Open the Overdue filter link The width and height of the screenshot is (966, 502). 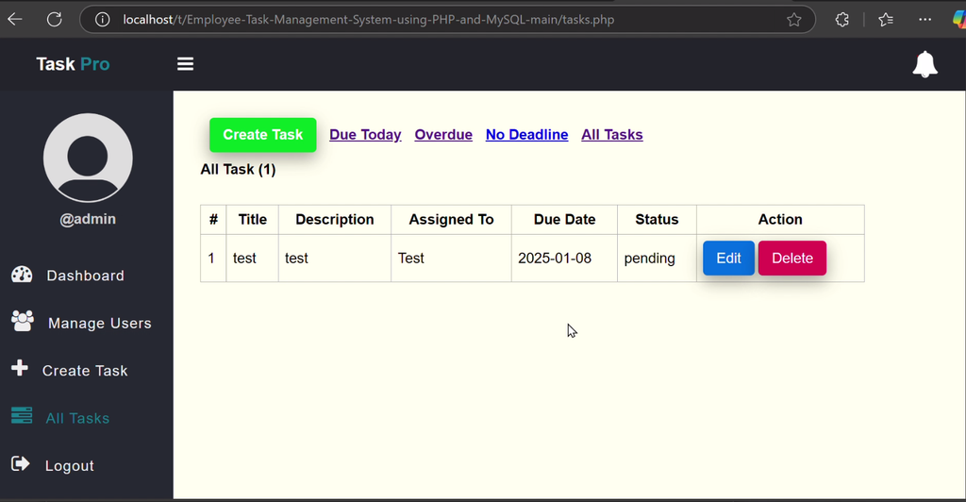point(443,134)
